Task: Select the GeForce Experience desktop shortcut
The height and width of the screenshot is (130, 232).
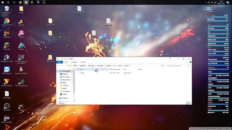Action: tap(21, 83)
